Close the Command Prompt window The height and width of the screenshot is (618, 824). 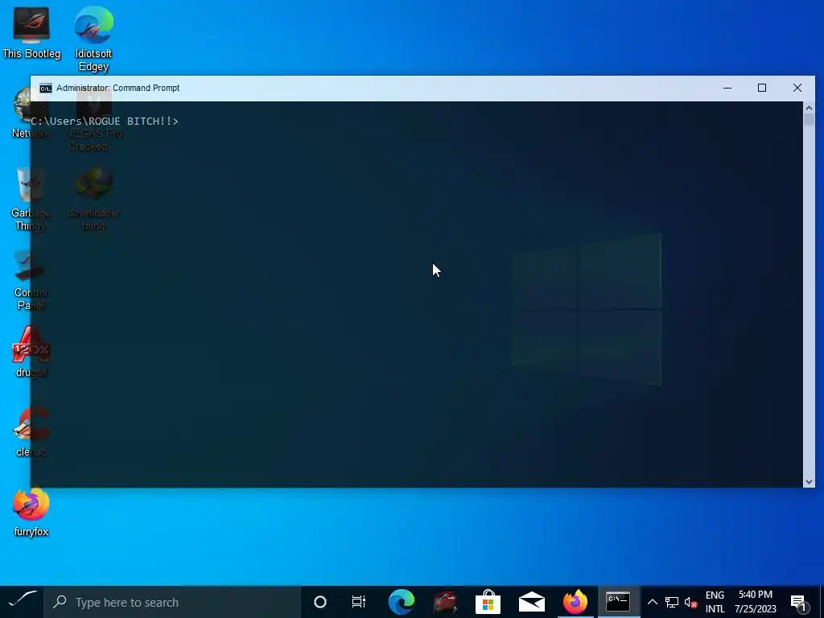(x=797, y=88)
